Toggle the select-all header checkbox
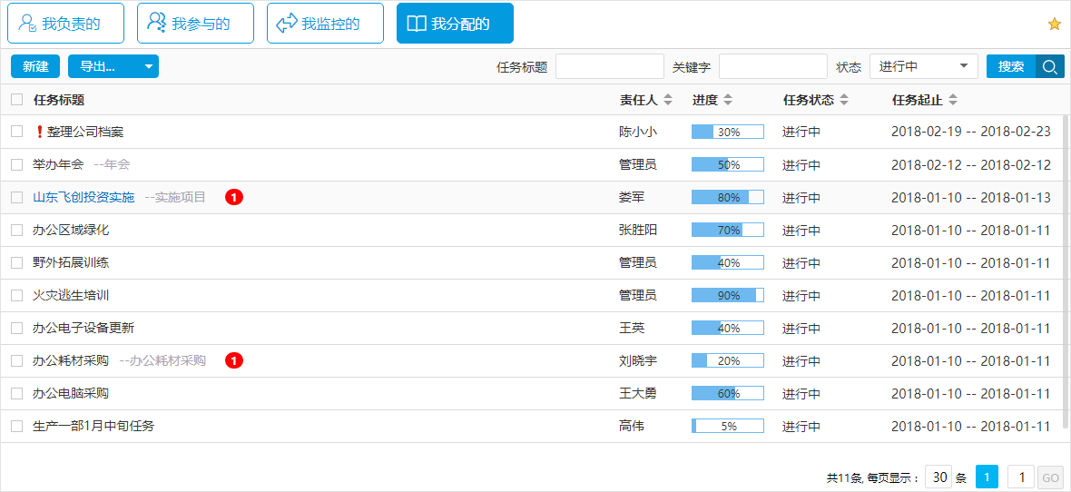This screenshot has width=1071, height=492. pos(16,100)
